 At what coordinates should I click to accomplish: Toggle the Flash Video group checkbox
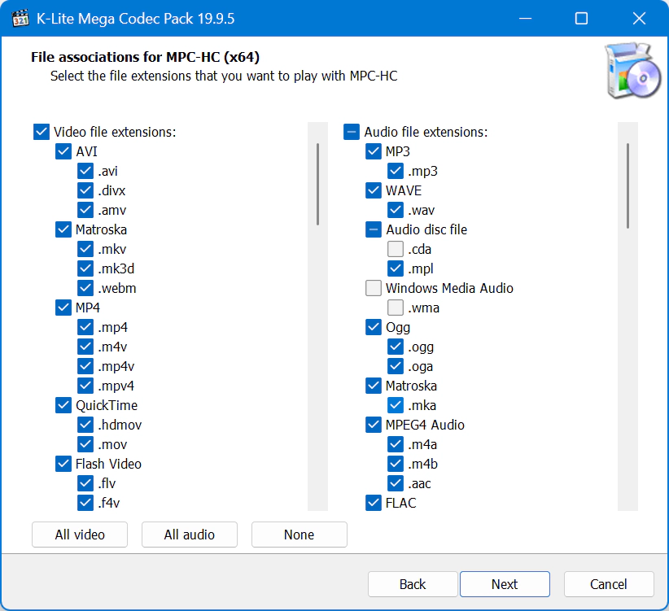[63, 464]
